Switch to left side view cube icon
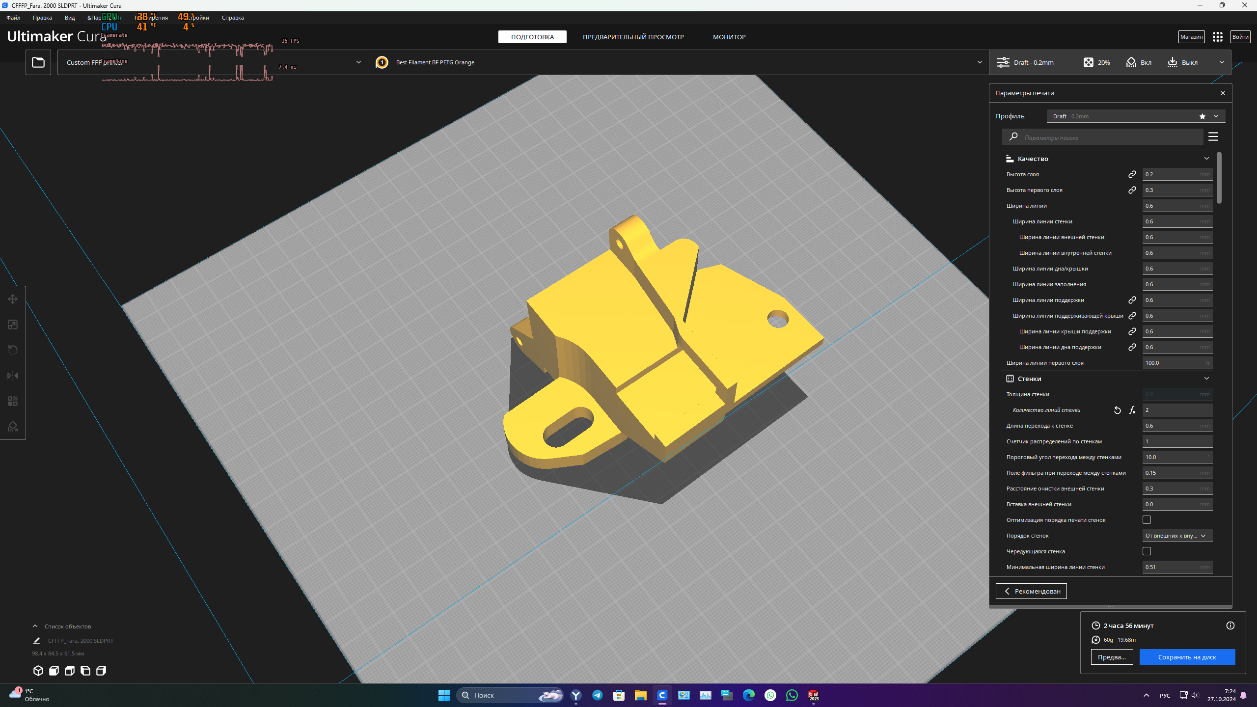 [85, 671]
